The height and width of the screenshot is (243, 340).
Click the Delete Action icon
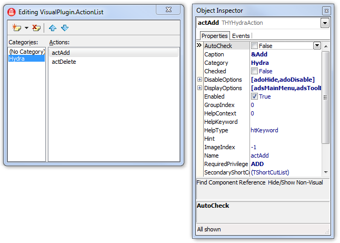click(36, 28)
